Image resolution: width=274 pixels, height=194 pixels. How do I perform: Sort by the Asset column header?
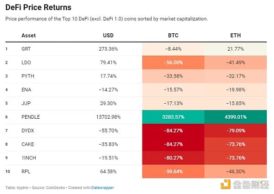click(x=28, y=35)
